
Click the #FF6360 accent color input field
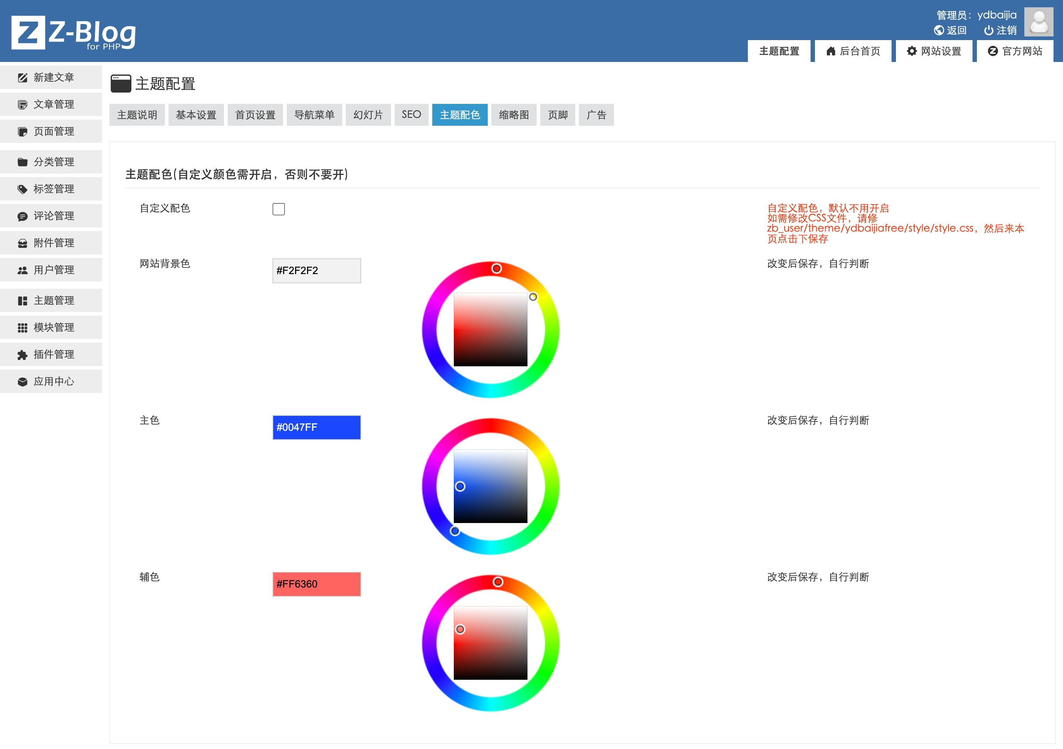tap(316, 584)
